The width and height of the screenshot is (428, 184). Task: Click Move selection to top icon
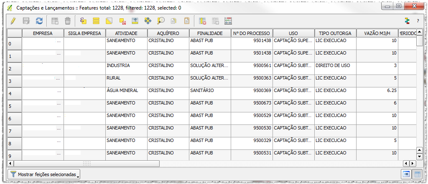pos(135,20)
